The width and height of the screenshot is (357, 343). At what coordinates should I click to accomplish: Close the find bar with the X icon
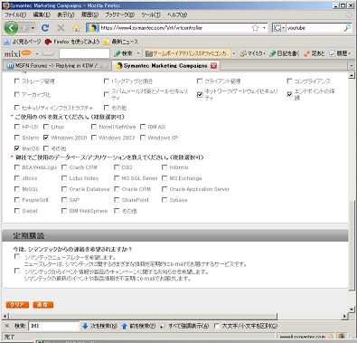tap(6, 326)
